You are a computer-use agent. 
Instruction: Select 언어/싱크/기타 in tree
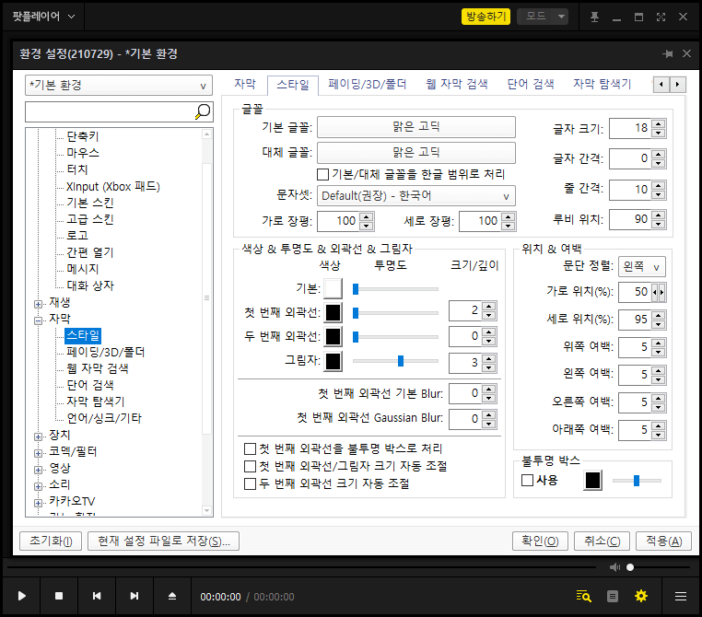tap(104, 418)
